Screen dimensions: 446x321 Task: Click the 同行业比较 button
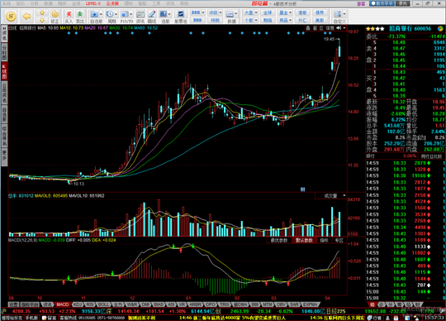431,156
